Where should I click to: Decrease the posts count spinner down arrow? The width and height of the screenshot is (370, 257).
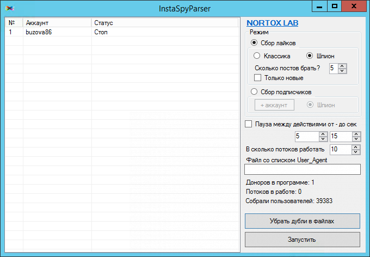click(x=342, y=71)
